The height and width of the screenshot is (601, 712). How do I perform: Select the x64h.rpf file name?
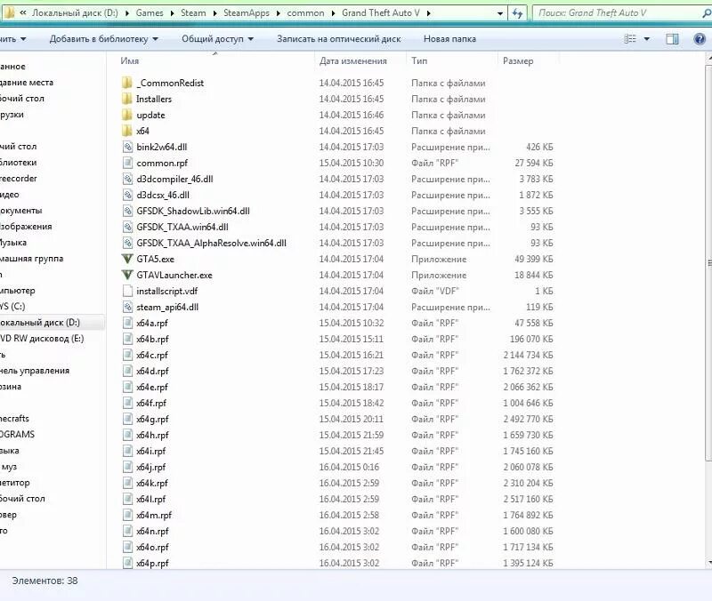(152, 435)
